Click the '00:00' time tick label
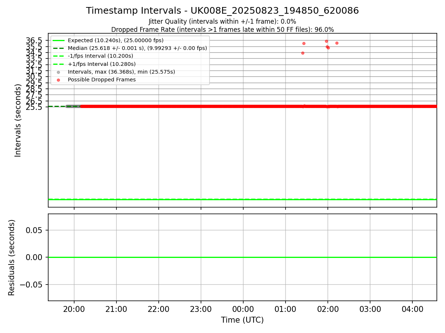445x333 pixels. 243,309
